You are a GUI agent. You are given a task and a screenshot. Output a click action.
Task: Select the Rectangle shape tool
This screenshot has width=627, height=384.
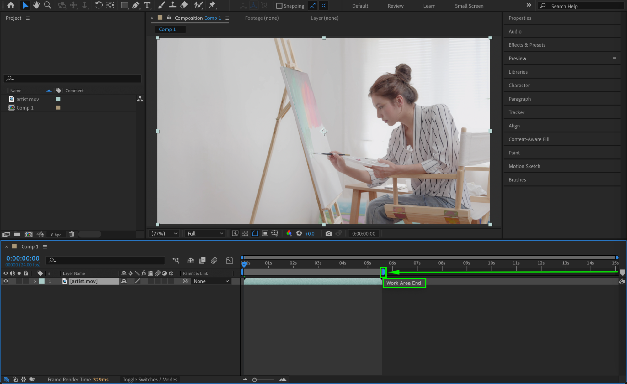click(125, 5)
